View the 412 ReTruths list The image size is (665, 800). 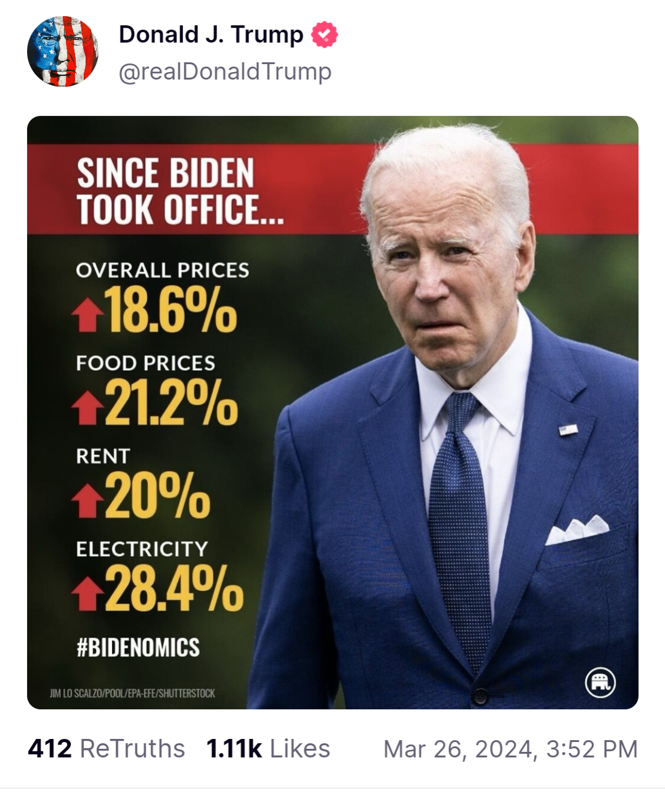click(107, 749)
